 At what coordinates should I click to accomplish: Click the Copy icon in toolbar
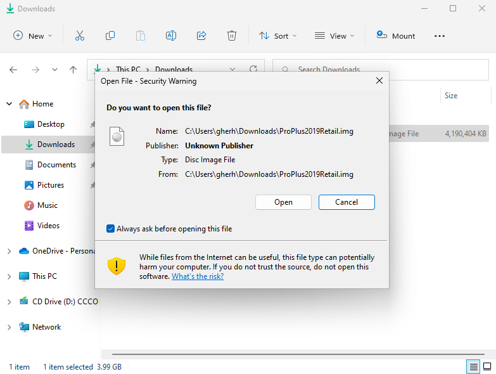pyautogui.click(x=110, y=36)
